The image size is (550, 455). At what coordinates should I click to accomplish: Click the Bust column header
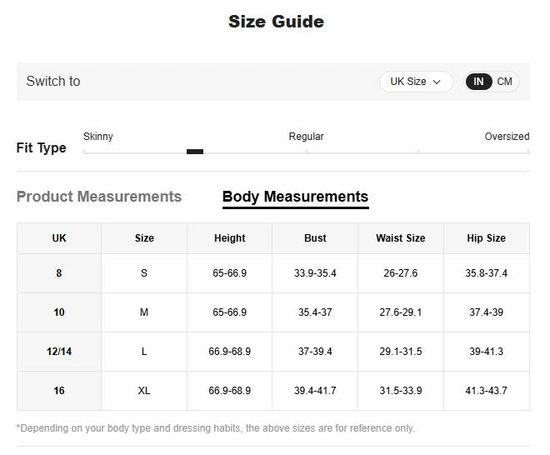(315, 238)
